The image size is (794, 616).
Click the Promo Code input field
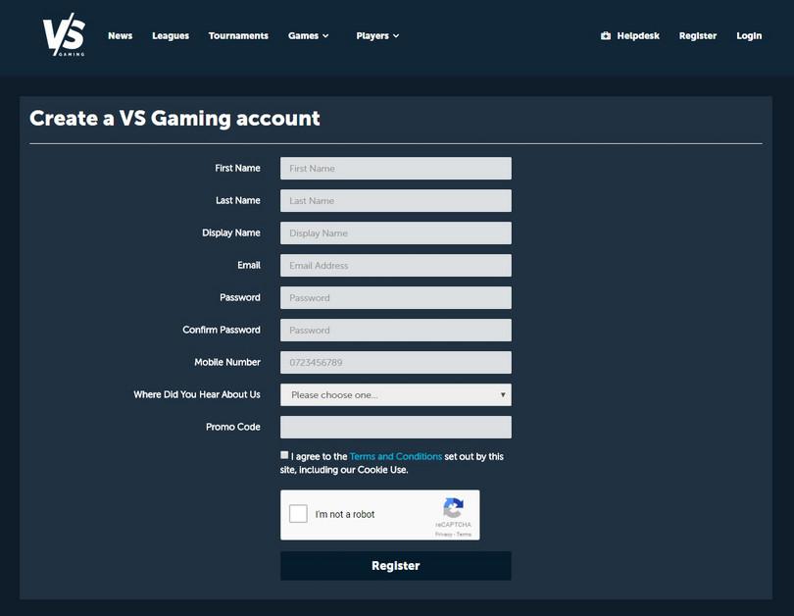click(x=395, y=428)
